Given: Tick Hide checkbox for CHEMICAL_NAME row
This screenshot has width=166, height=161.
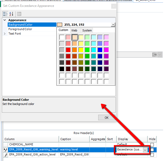Looking at the screenshot, I should (x=152, y=145).
